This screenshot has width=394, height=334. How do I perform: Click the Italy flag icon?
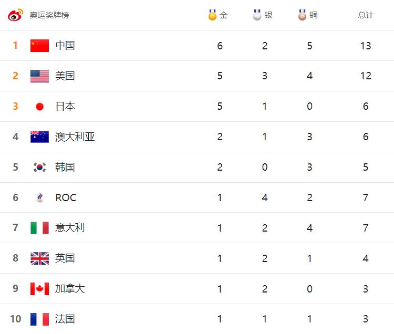coord(40,228)
